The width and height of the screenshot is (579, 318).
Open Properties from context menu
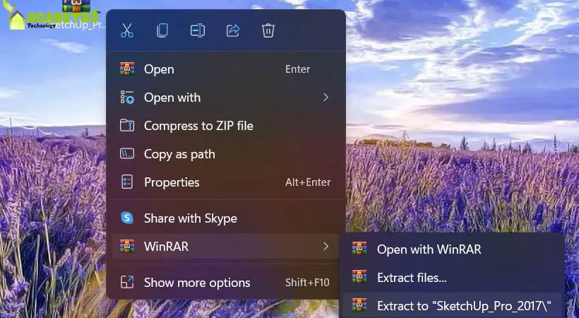tap(172, 182)
